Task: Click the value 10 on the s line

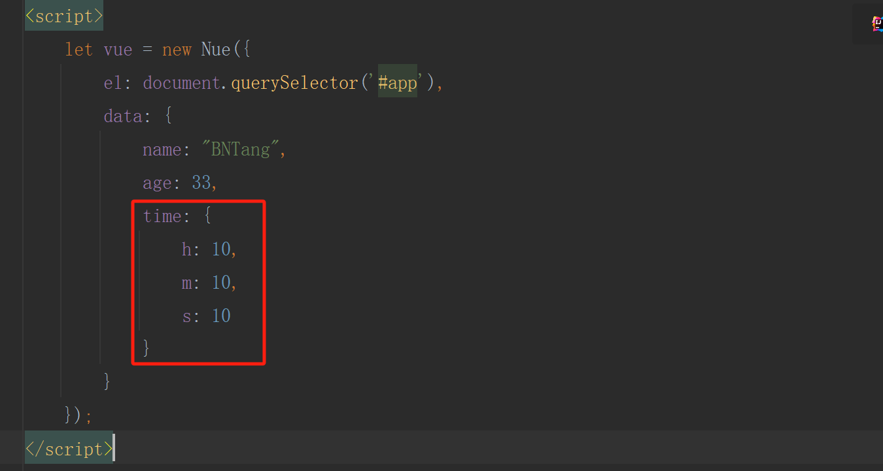Action: pyautogui.click(x=221, y=316)
